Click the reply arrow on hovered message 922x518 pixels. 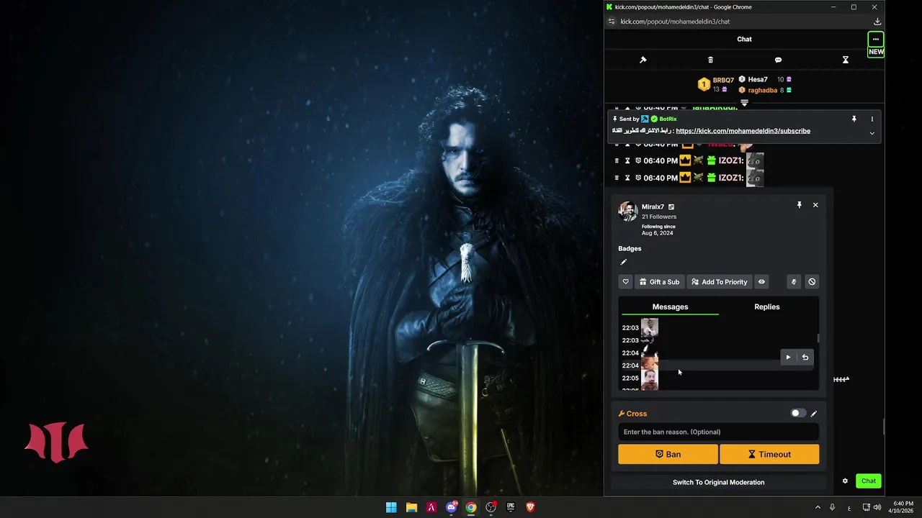tap(805, 358)
